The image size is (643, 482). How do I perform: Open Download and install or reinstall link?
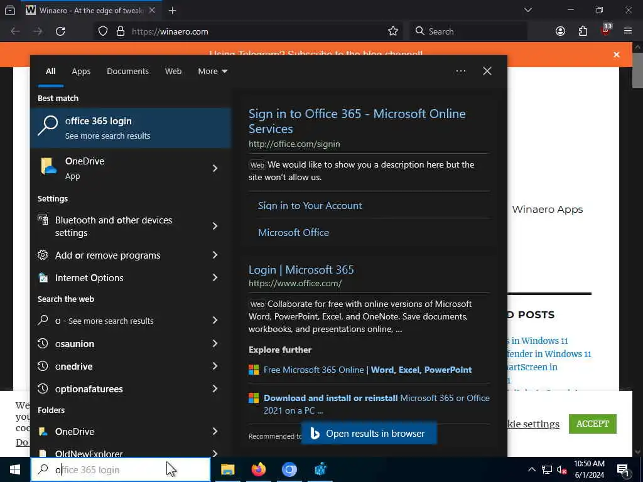pos(377,404)
